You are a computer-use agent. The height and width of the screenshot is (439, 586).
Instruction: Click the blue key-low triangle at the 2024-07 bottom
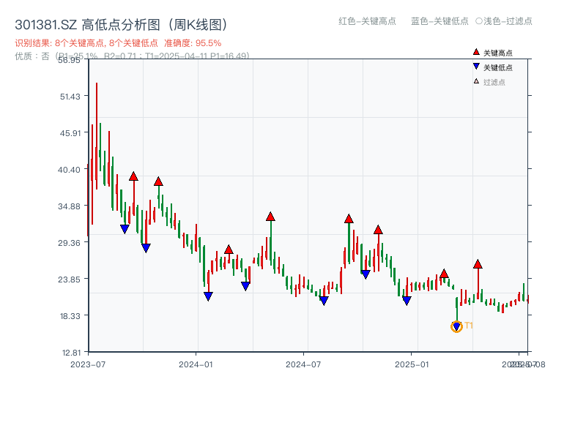(324, 300)
